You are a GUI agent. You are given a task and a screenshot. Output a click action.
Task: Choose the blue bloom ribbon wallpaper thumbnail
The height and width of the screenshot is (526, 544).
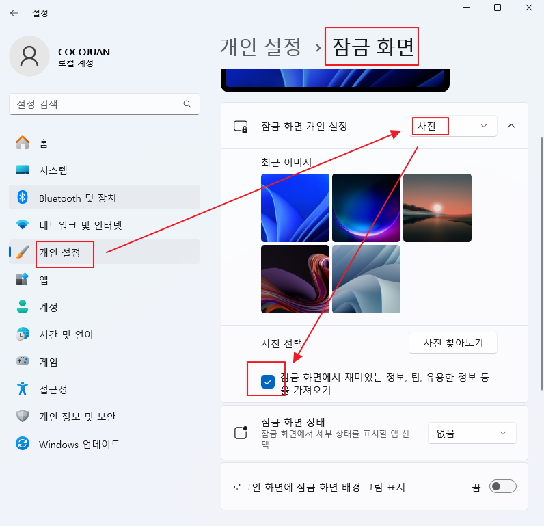[x=295, y=208]
